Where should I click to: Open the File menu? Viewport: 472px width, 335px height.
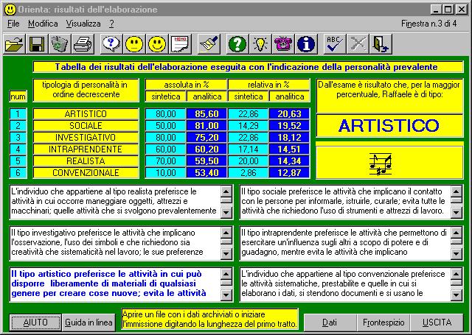13,24
